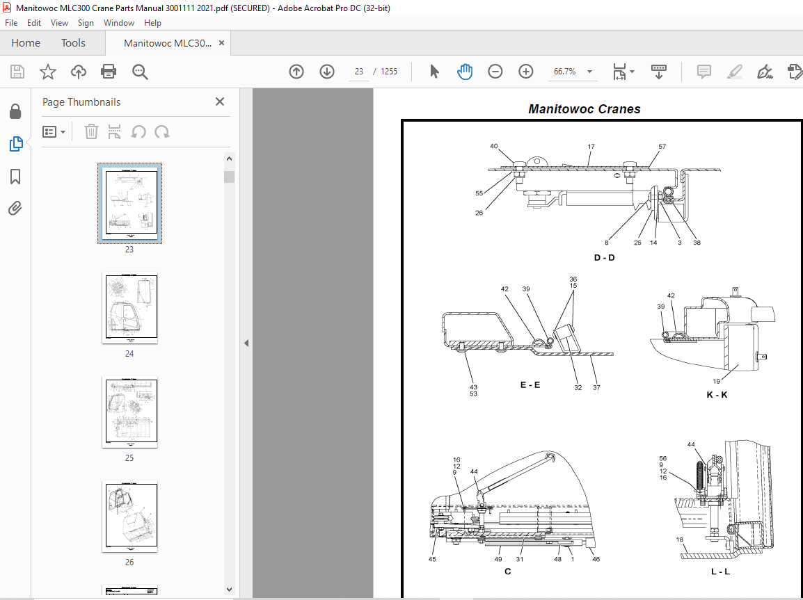
Task: Click the Save file icon
Action: [x=17, y=72]
